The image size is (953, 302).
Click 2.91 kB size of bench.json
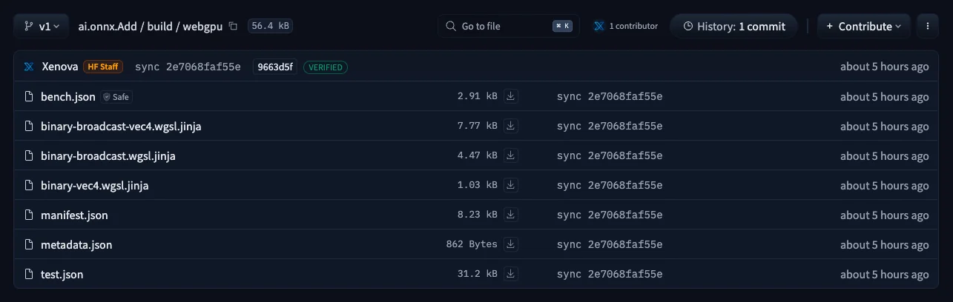478,97
